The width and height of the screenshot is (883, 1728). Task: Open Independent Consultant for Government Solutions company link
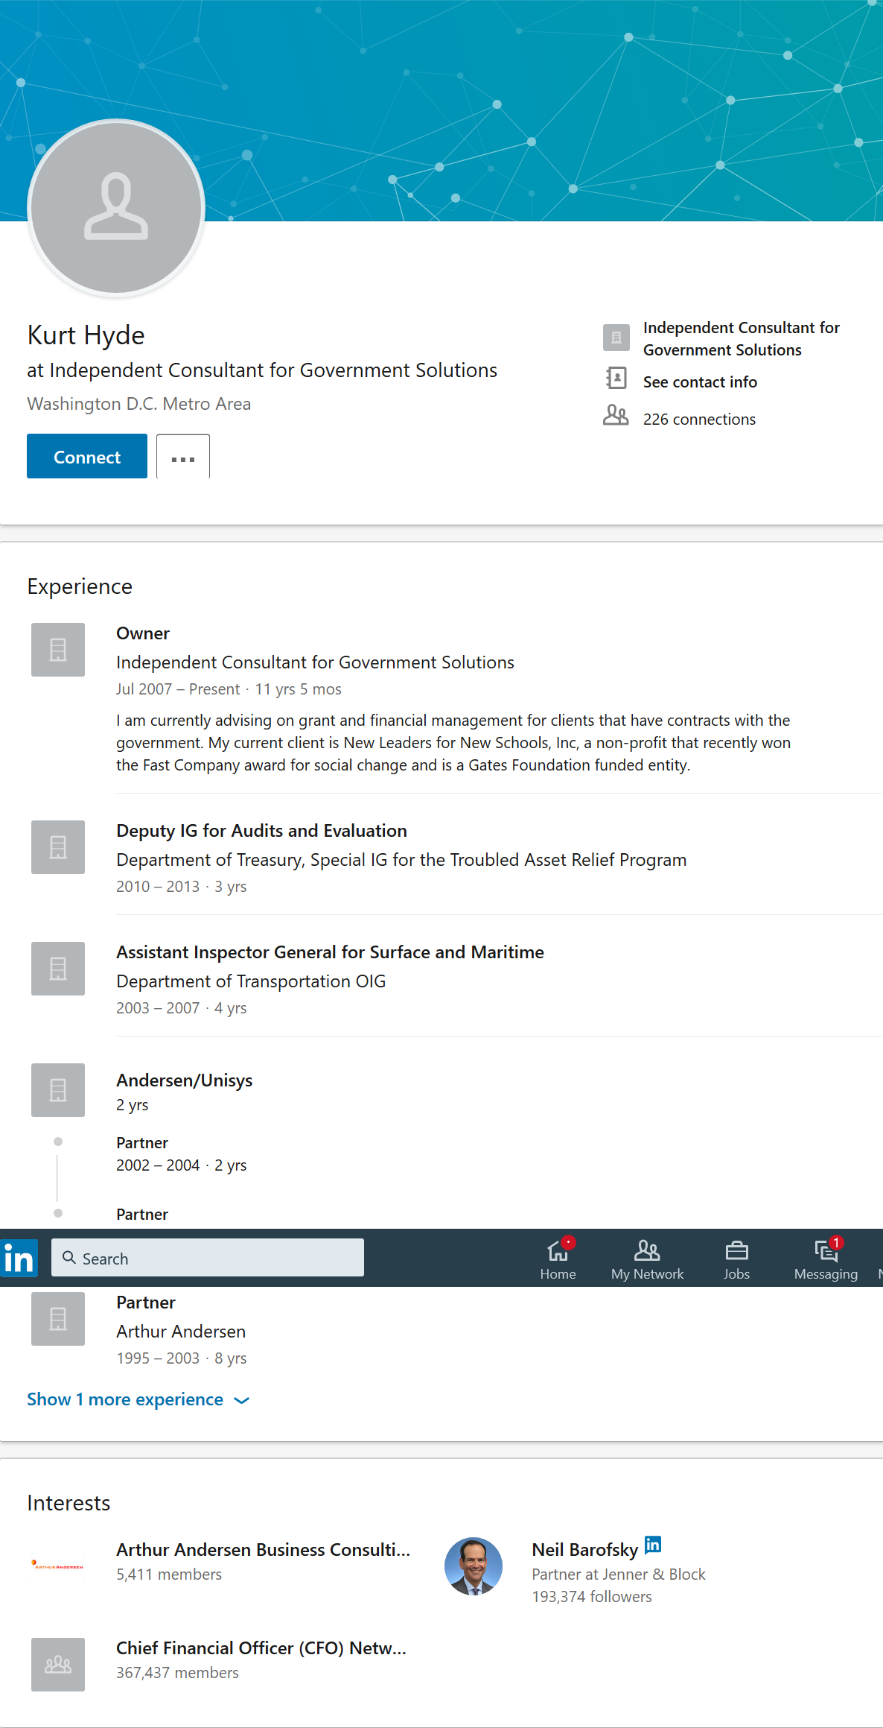pyautogui.click(x=742, y=338)
